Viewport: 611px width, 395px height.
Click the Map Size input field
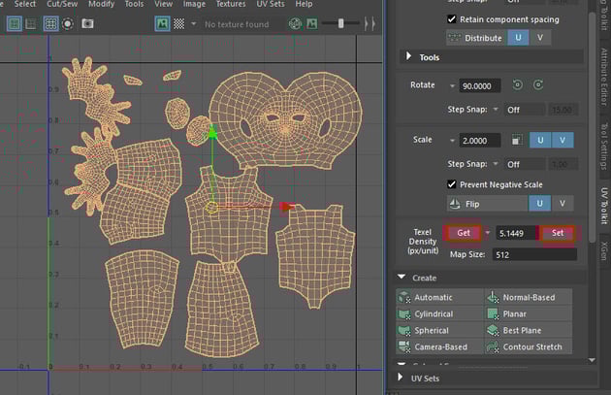tap(533, 254)
